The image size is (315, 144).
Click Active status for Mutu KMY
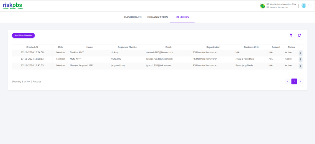tap(288, 59)
